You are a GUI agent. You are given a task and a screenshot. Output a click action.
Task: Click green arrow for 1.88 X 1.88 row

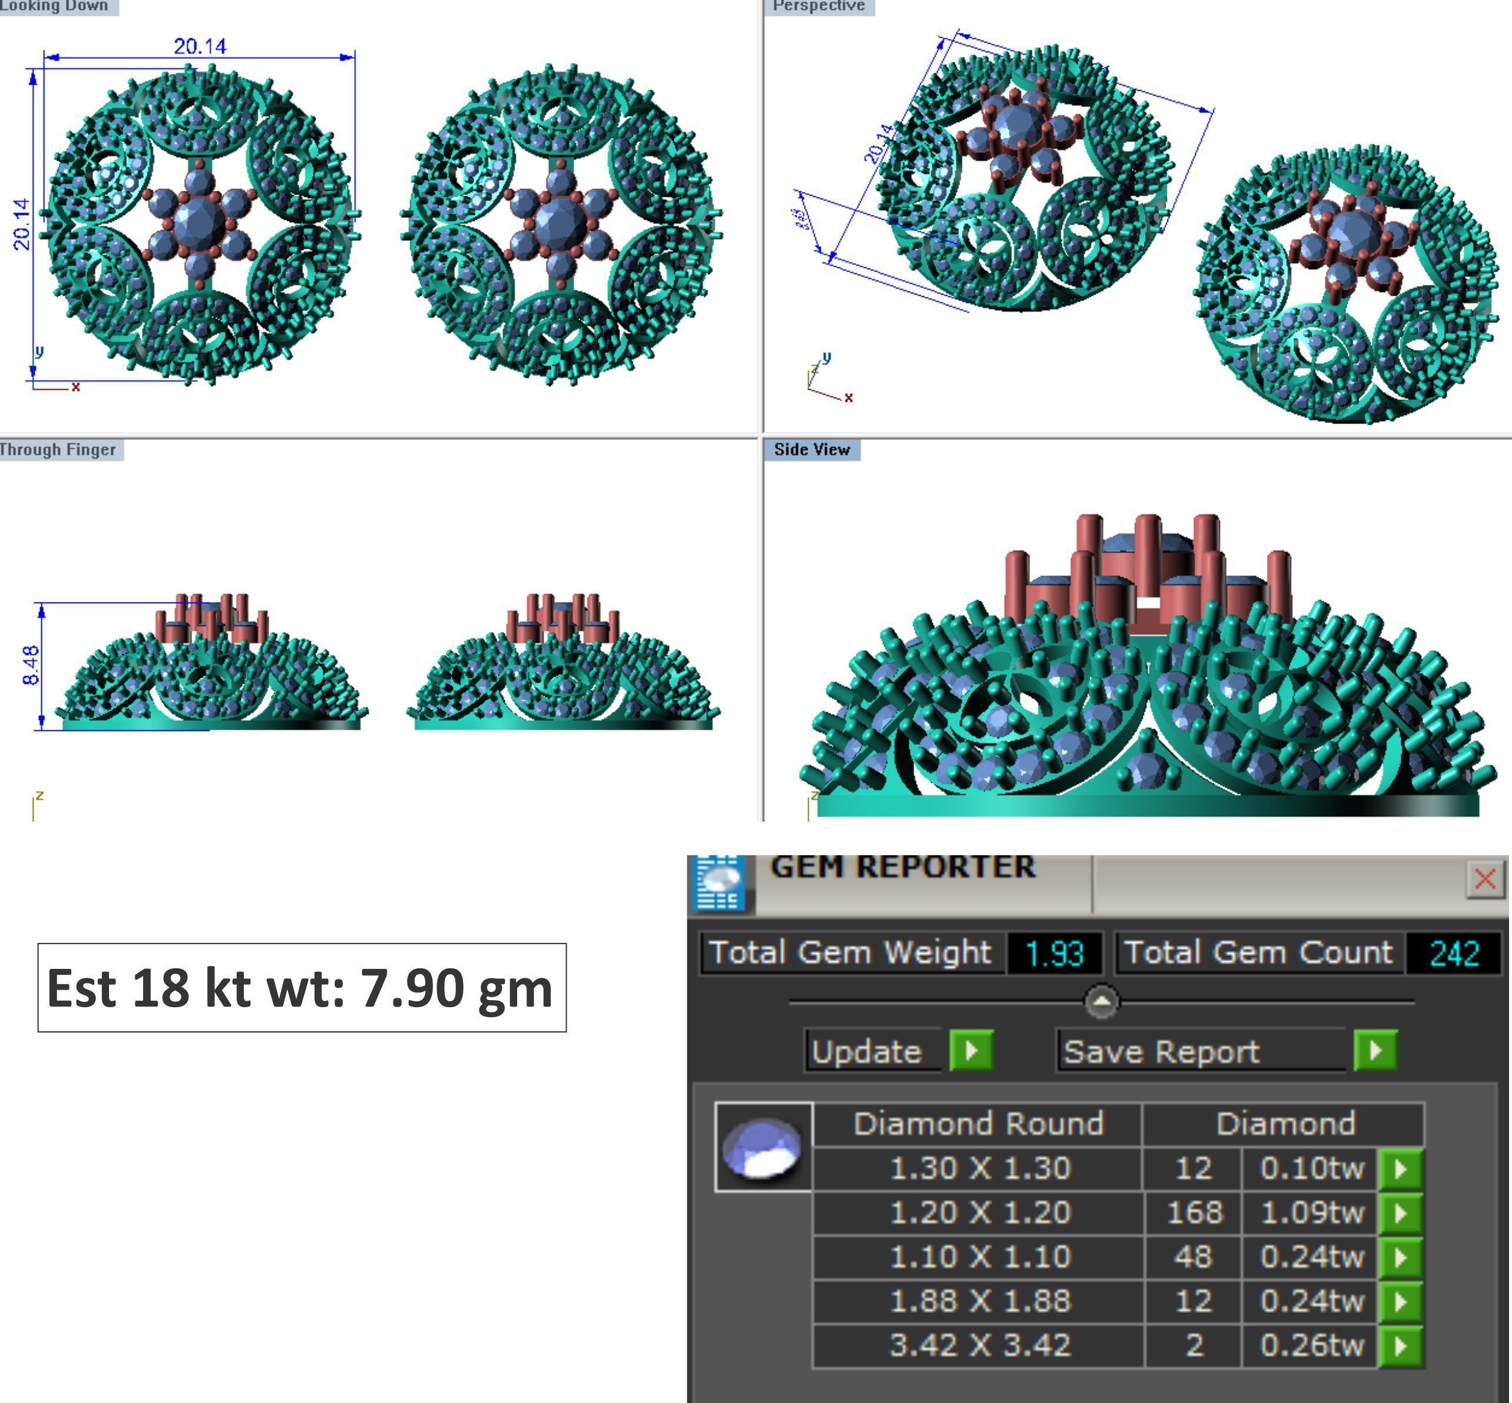coord(1399,1301)
